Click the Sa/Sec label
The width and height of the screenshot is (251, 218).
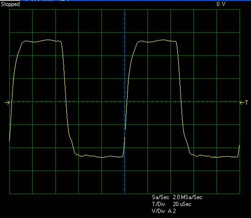click(161, 197)
